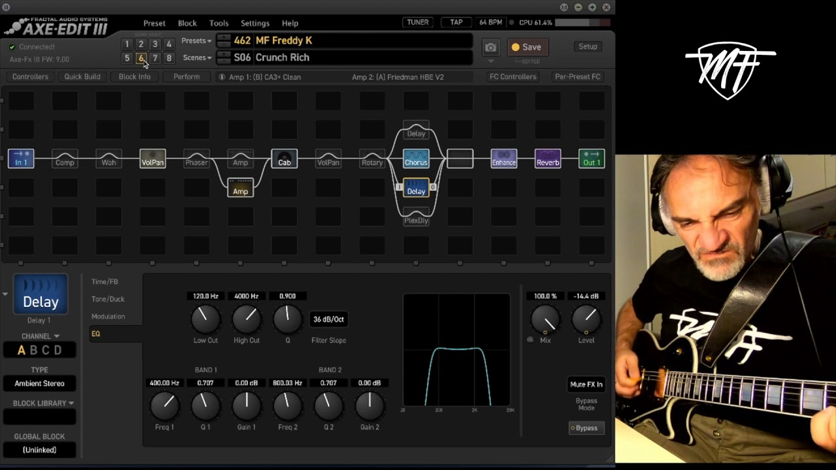The height and width of the screenshot is (470, 836).
Task: Select the Reverb block
Action: (x=547, y=159)
